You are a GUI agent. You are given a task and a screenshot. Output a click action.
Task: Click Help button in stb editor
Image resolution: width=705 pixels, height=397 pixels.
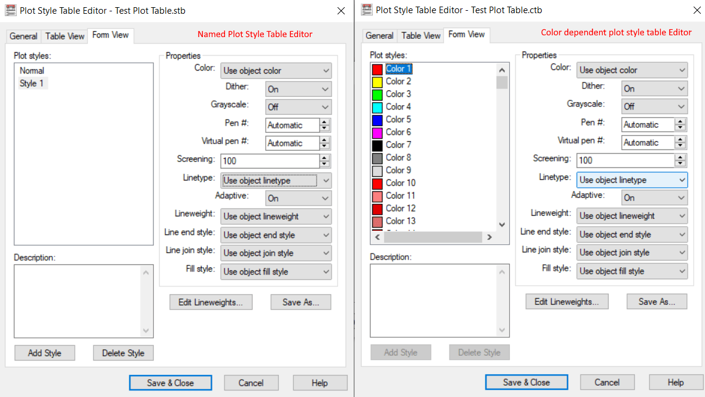(320, 383)
